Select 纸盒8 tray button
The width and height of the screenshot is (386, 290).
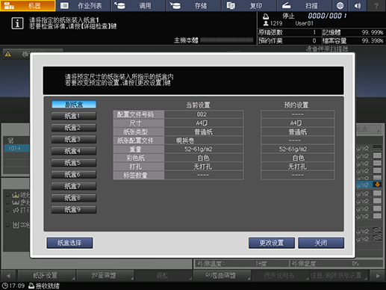click(x=74, y=198)
